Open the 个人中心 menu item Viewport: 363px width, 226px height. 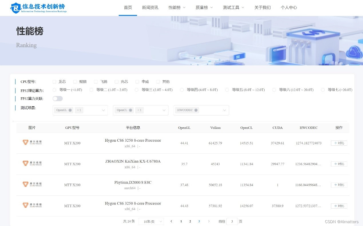(x=289, y=8)
